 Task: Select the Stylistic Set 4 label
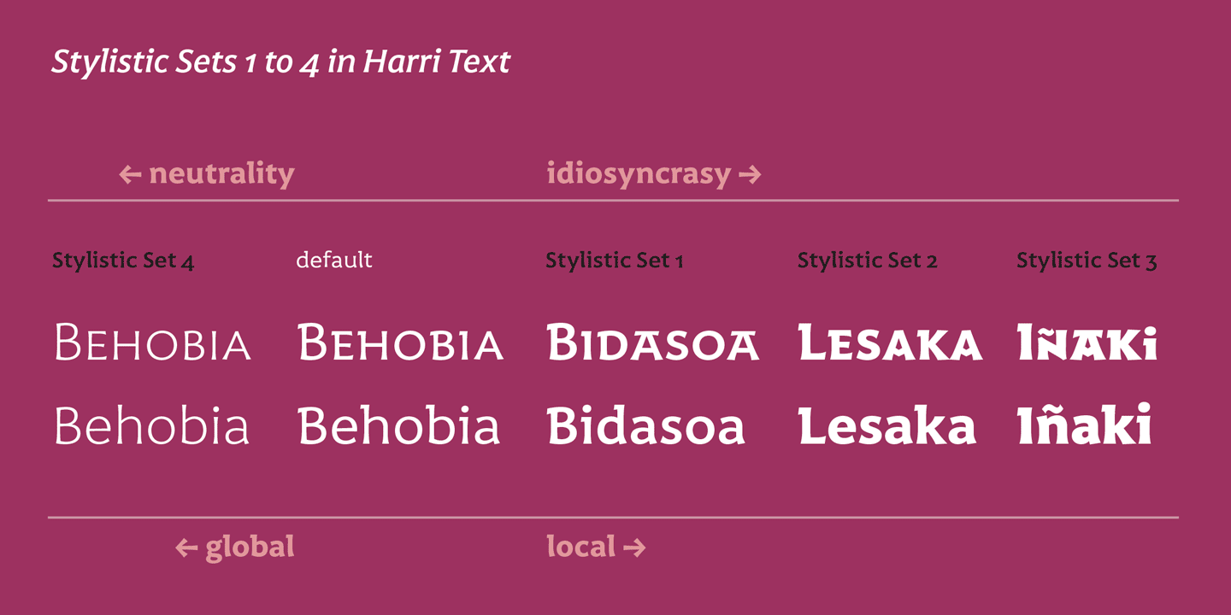pyautogui.click(x=123, y=261)
